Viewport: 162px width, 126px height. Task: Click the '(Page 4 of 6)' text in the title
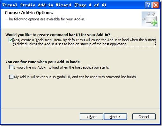coord(90,5)
